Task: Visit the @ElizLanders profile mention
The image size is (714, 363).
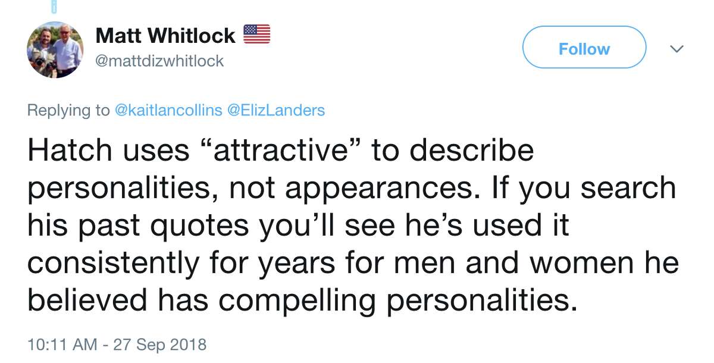Action: pyautogui.click(x=277, y=110)
